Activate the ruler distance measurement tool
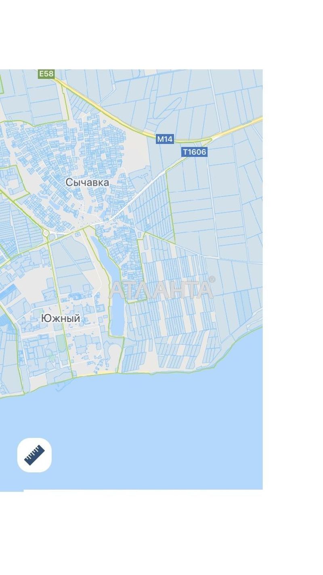 click(34, 455)
